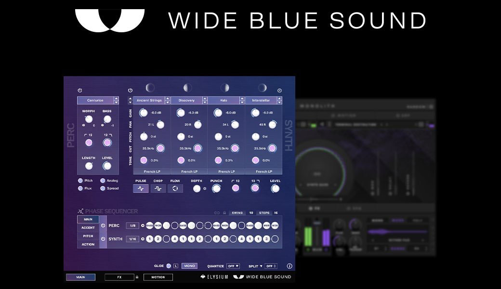Screen dimensions: 501x289
Task: Step the Ancient Strings preset arrows
Action: point(168,100)
